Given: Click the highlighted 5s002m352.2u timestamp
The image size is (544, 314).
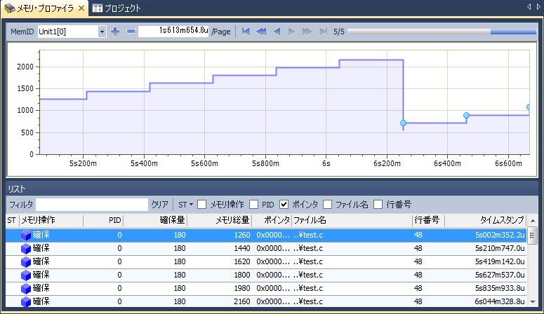Looking at the screenshot, I should tap(500, 235).
